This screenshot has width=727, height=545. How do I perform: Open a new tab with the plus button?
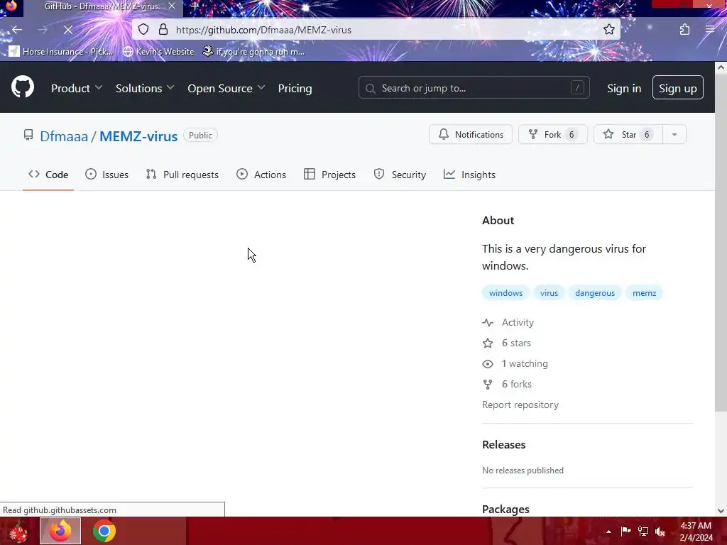[195, 6]
